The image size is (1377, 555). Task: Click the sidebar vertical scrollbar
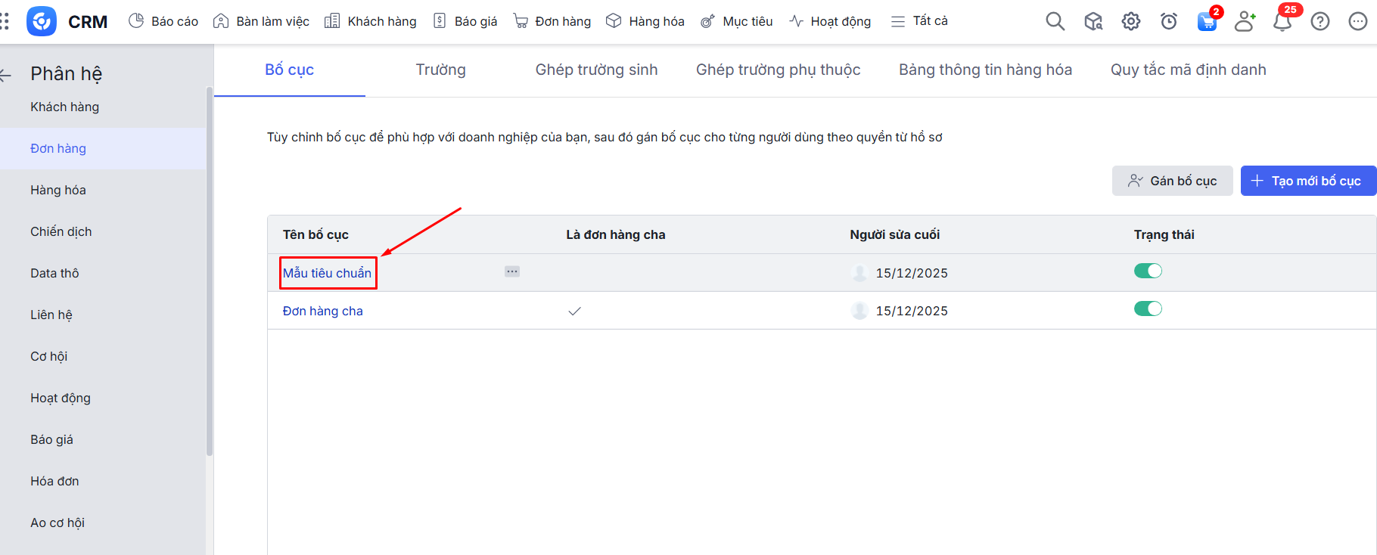(x=209, y=272)
